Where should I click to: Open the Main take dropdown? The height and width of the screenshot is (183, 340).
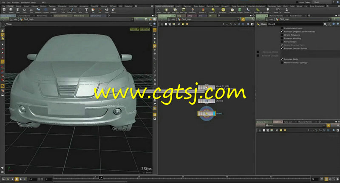pos(322,2)
